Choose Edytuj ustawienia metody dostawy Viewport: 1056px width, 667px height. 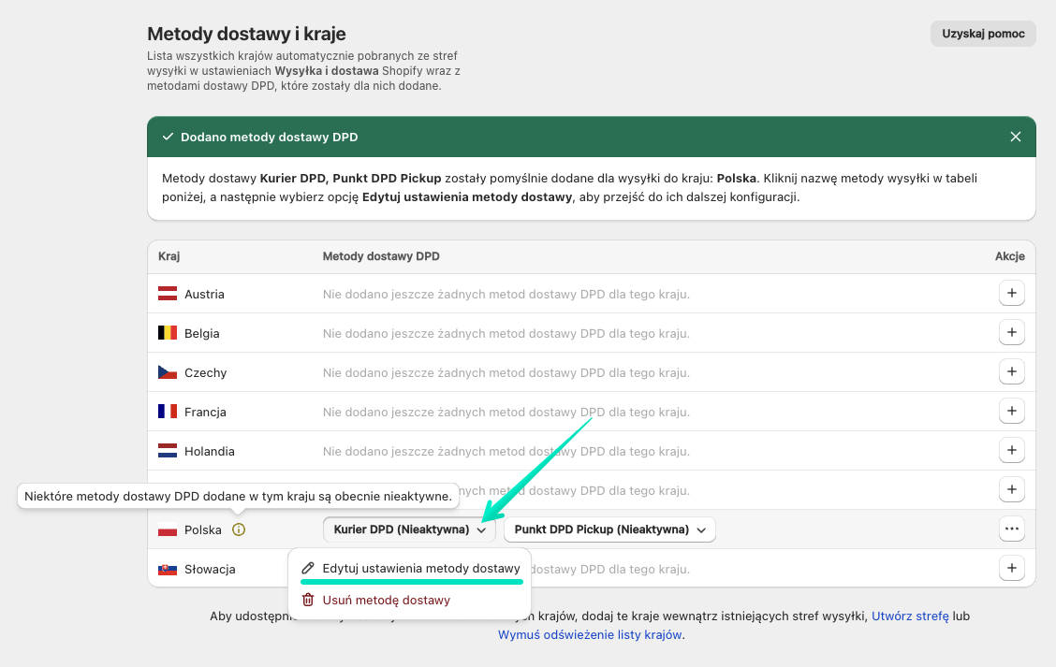click(x=410, y=568)
